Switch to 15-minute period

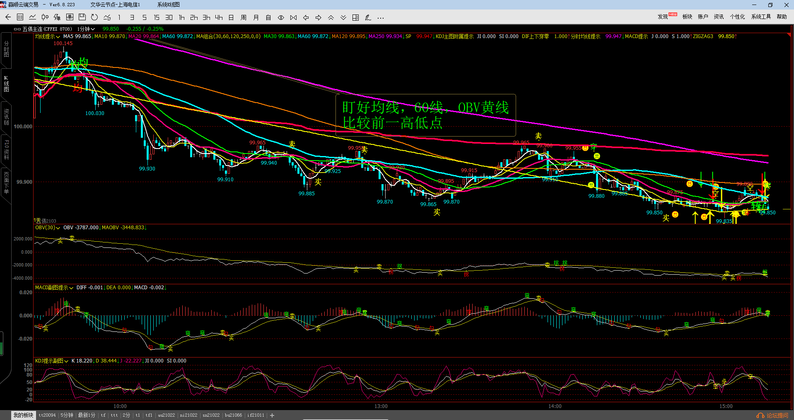point(157,17)
